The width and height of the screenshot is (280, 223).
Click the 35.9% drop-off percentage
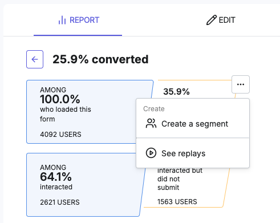point(176,92)
